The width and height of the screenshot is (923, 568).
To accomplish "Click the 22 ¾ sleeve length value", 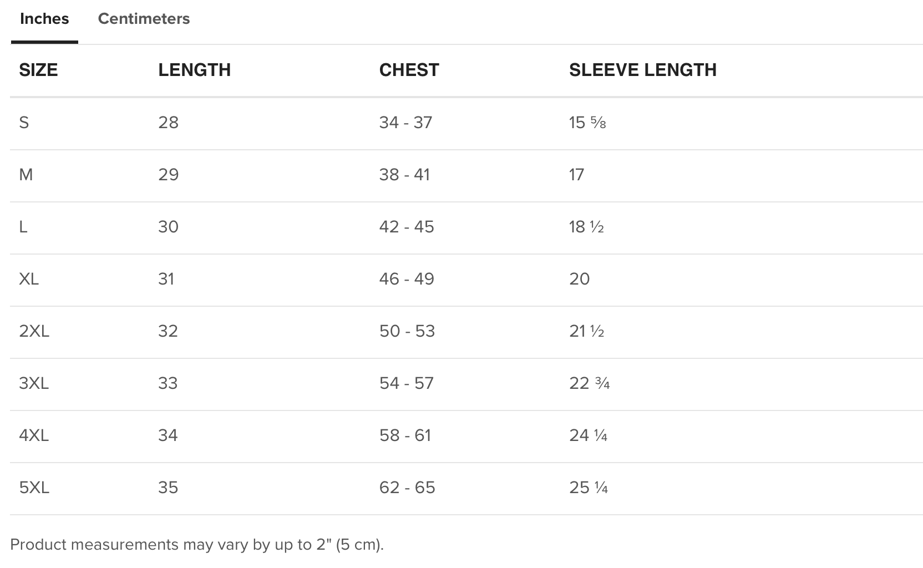I will (589, 383).
